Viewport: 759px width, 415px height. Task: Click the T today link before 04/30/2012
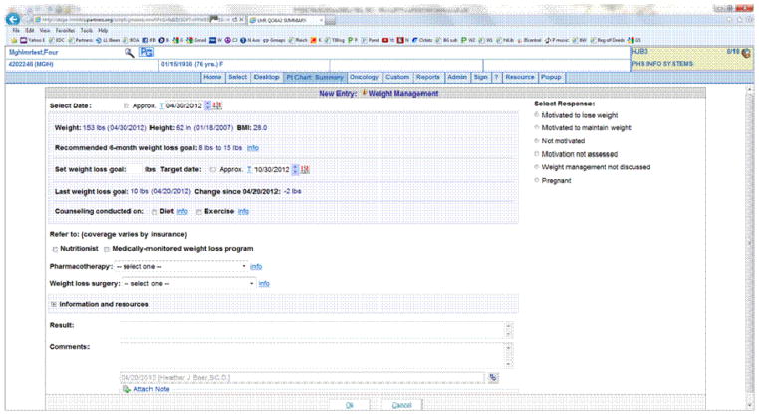point(161,105)
